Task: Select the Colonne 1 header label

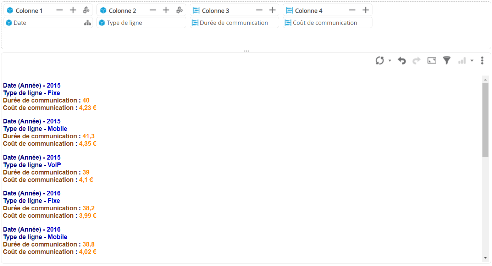Action: coord(29,11)
